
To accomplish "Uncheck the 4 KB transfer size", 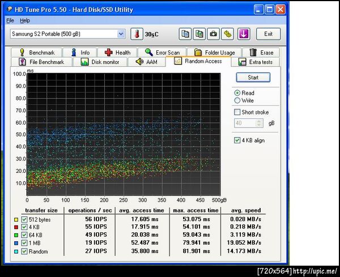I will pyautogui.click(x=24, y=227).
